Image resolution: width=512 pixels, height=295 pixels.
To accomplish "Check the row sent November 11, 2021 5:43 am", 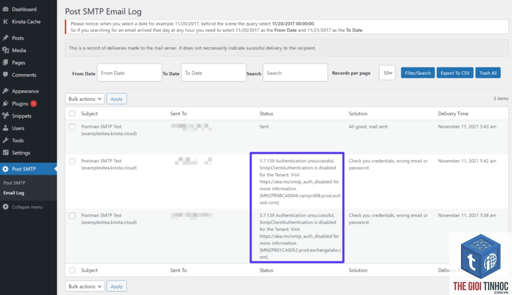I will [x=72, y=127].
